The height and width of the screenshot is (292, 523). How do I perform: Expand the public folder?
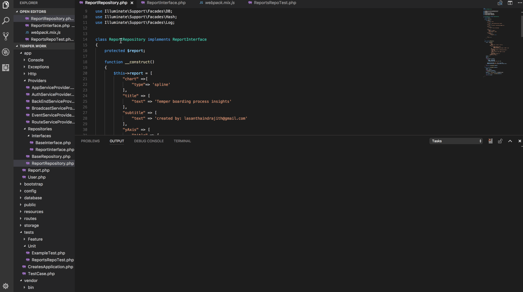point(44,205)
